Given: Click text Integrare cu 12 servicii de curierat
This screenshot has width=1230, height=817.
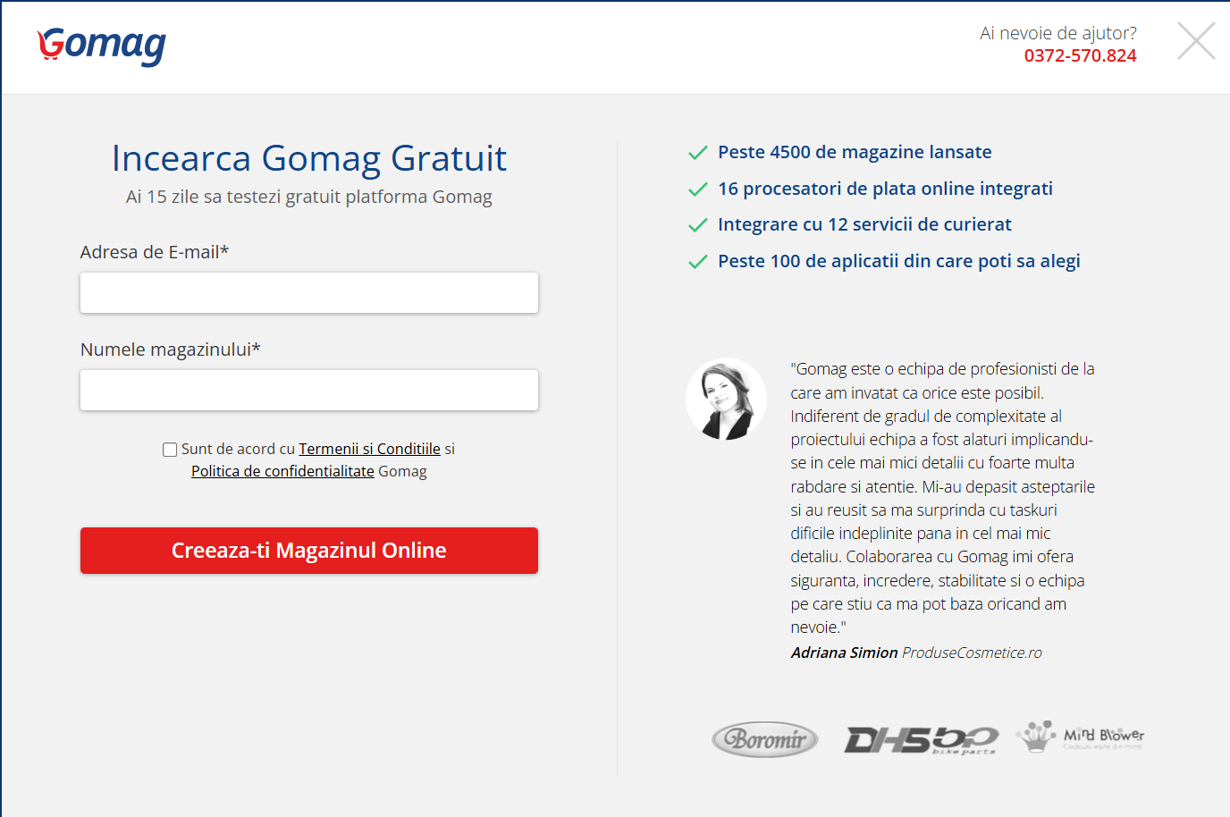Looking at the screenshot, I should tap(864, 224).
